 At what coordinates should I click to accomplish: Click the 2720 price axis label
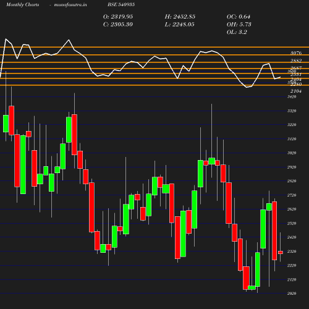tap(292, 195)
